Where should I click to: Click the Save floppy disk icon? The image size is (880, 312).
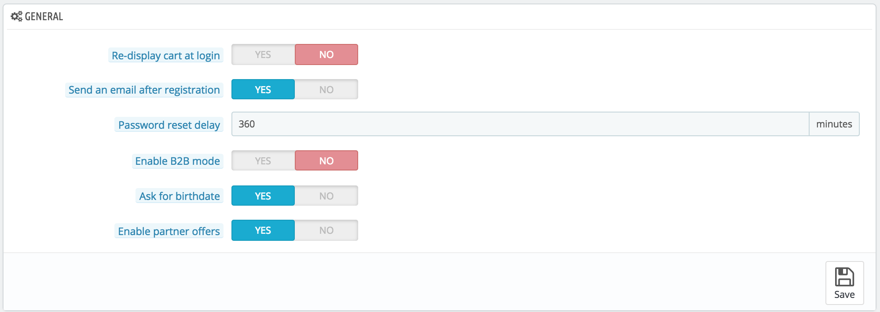pos(844,277)
